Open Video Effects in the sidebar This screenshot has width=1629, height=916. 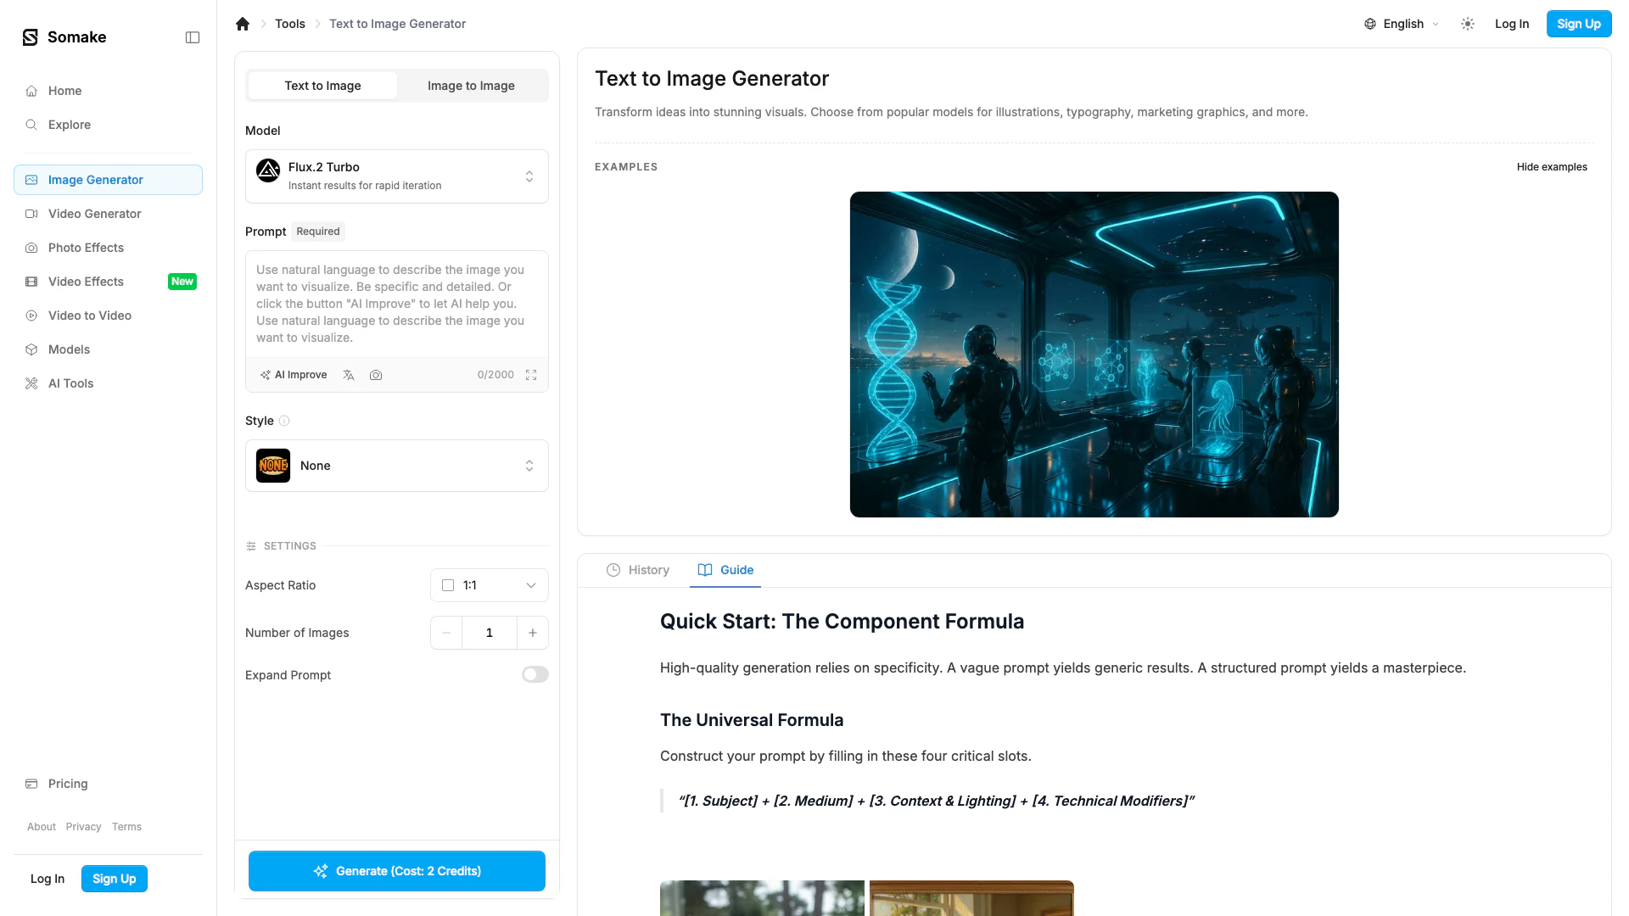(86, 282)
